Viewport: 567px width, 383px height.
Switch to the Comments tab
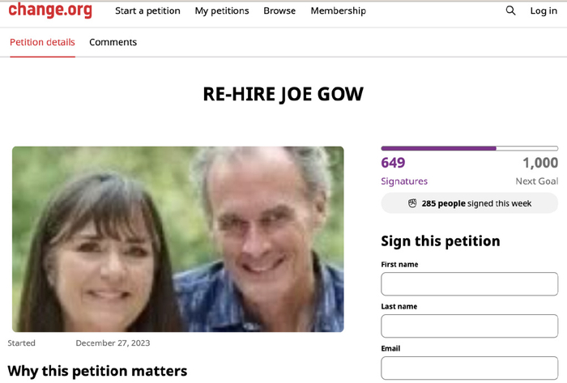click(x=113, y=42)
